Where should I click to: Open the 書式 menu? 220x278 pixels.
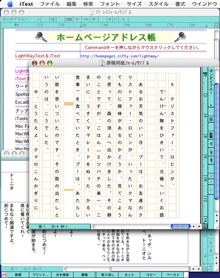point(180,4)
